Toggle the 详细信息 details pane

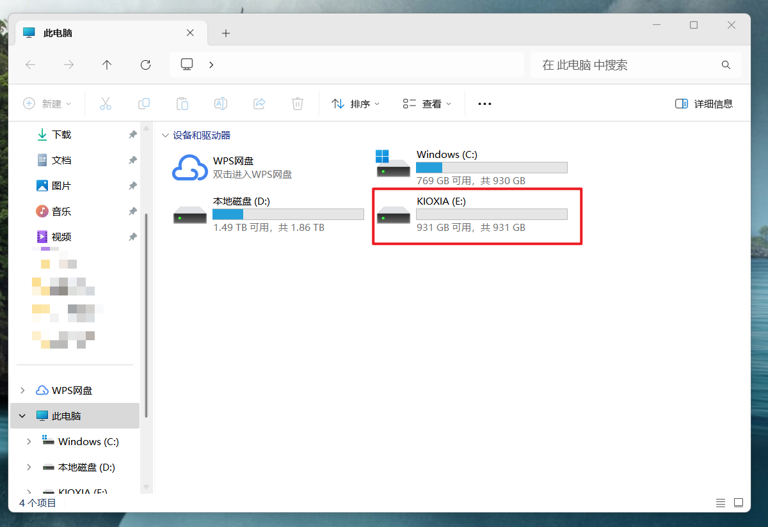pos(704,104)
